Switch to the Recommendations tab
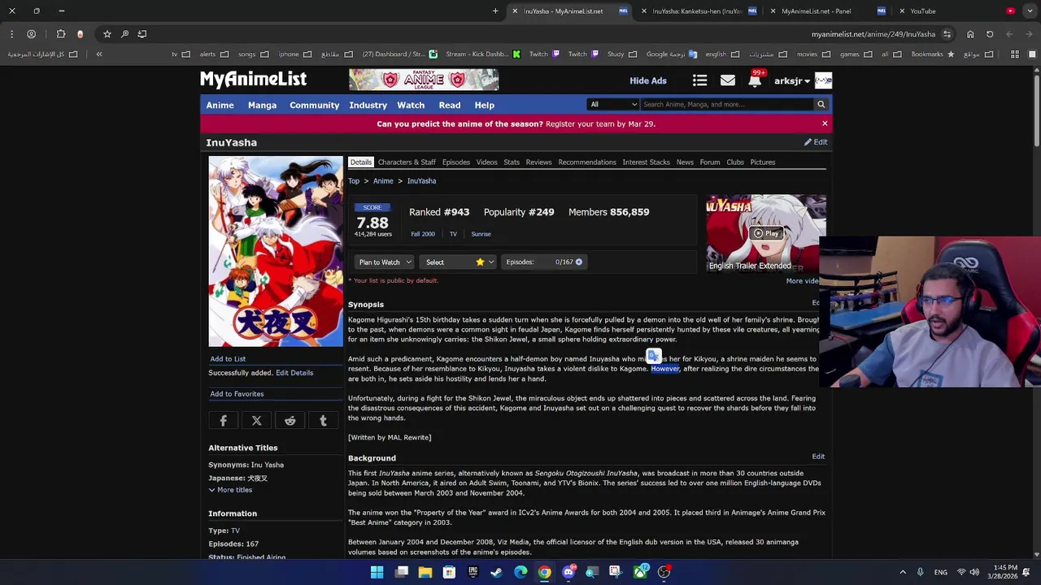The width and height of the screenshot is (1041, 585). 587,162
